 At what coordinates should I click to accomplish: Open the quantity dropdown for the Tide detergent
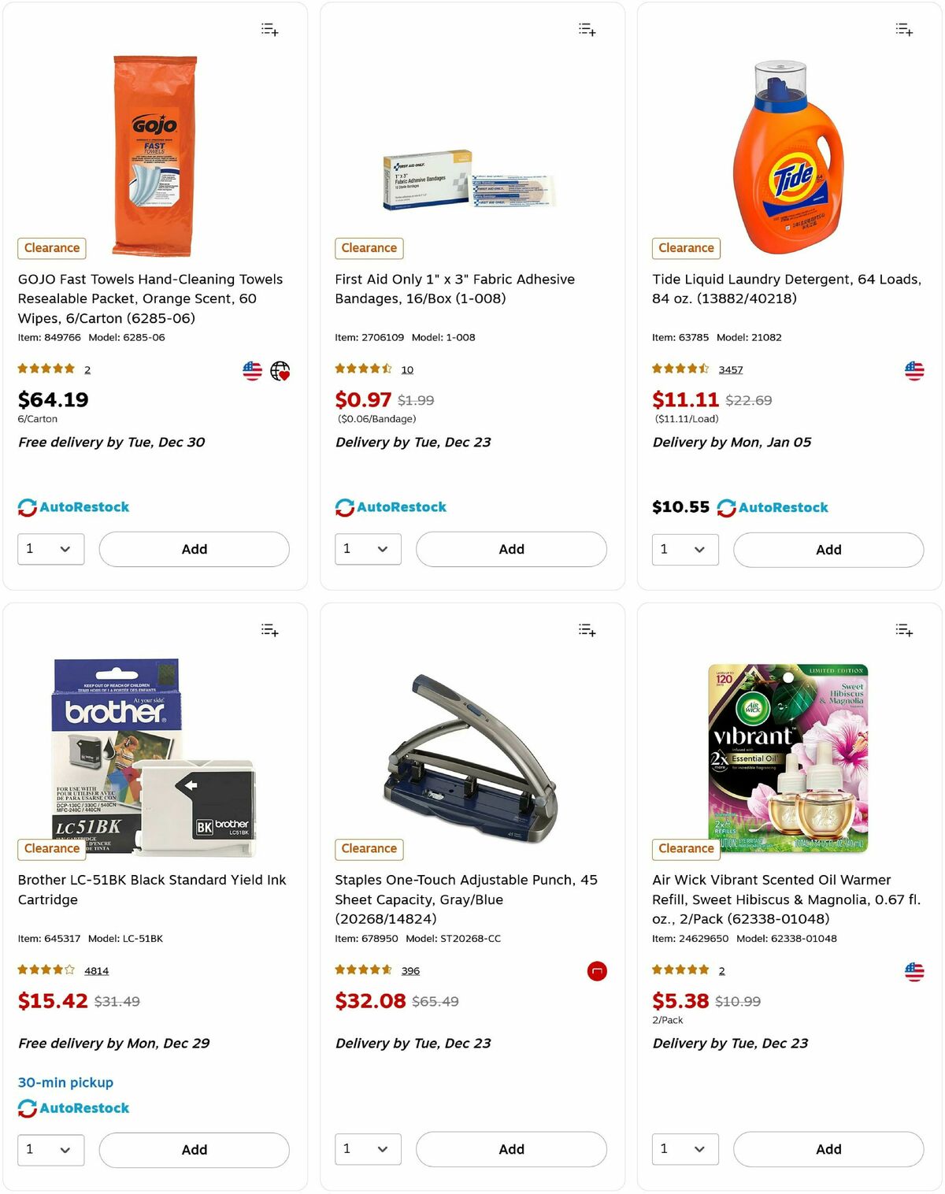(x=685, y=549)
